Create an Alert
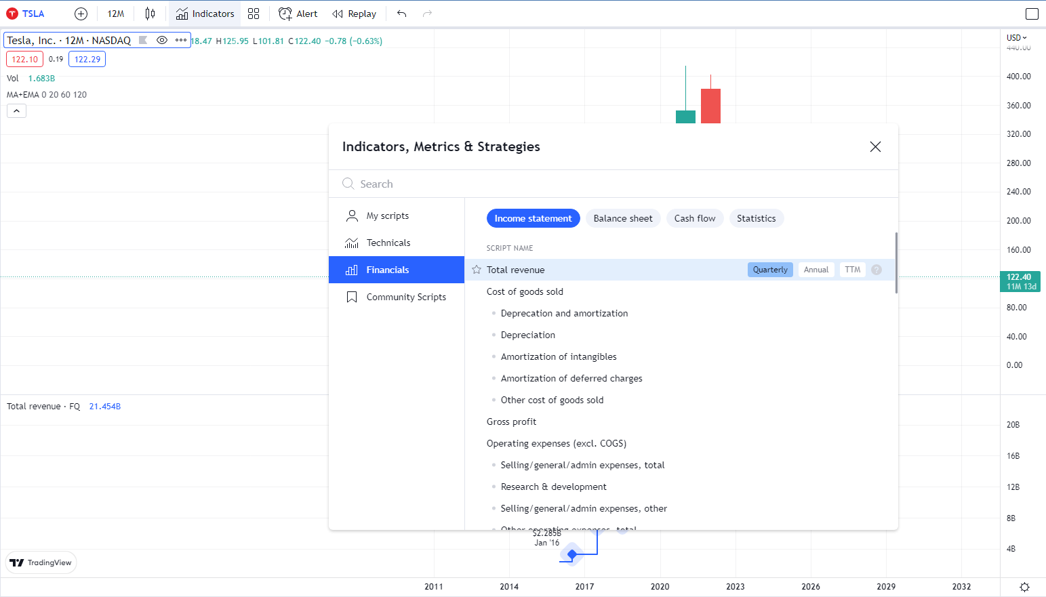The width and height of the screenshot is (1046, 597). 298,14
